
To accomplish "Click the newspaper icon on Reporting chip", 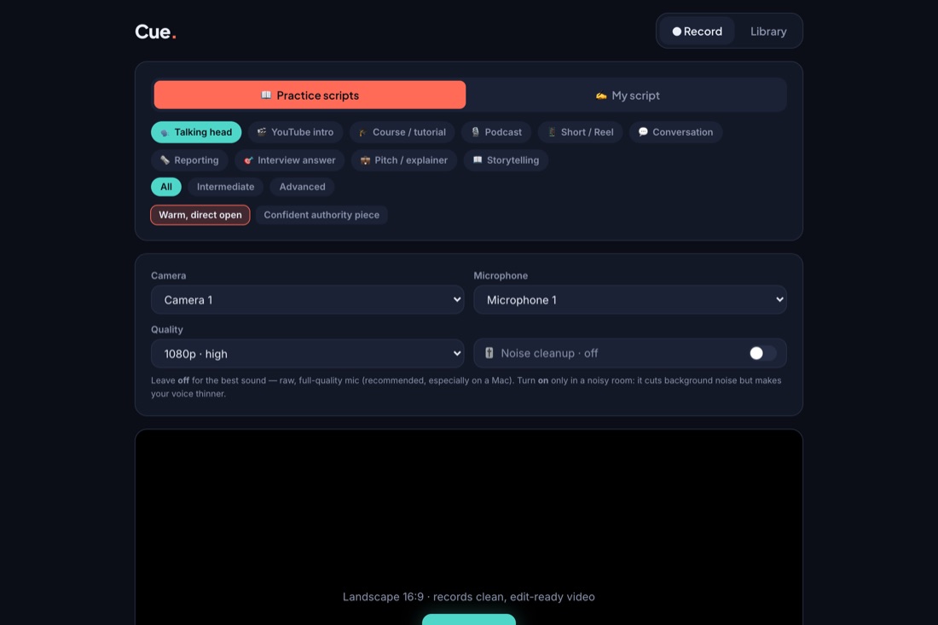I will (x=165, y=160).
